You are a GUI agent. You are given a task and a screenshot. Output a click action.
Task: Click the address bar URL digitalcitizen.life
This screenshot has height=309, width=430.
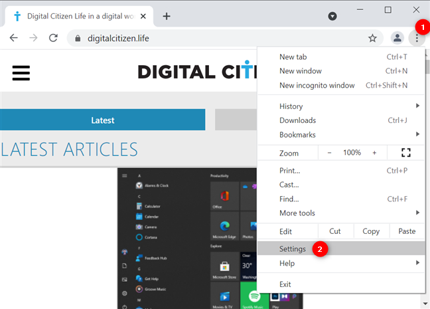coord(118,38)
